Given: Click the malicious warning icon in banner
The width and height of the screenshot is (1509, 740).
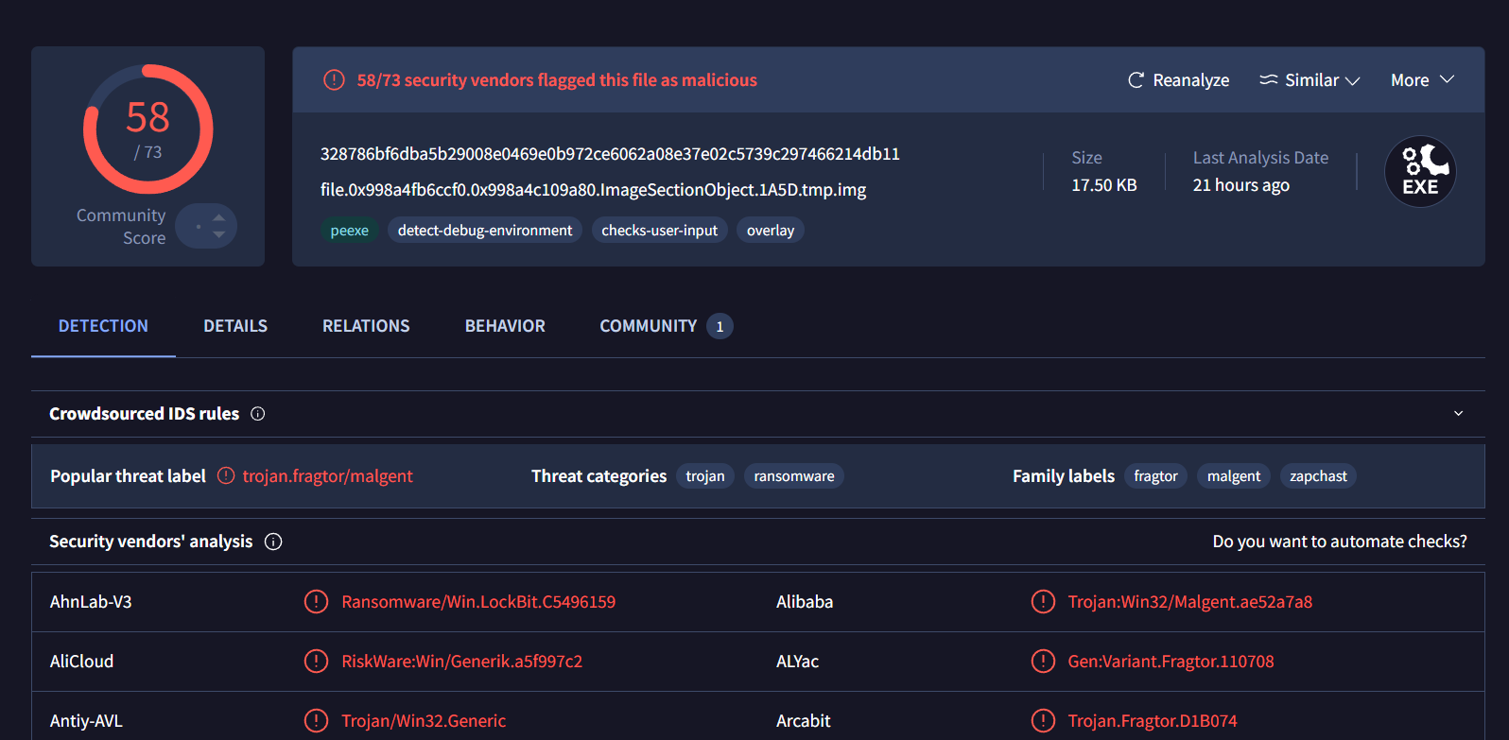Looking at the screenshot, I should pos(334,80).
